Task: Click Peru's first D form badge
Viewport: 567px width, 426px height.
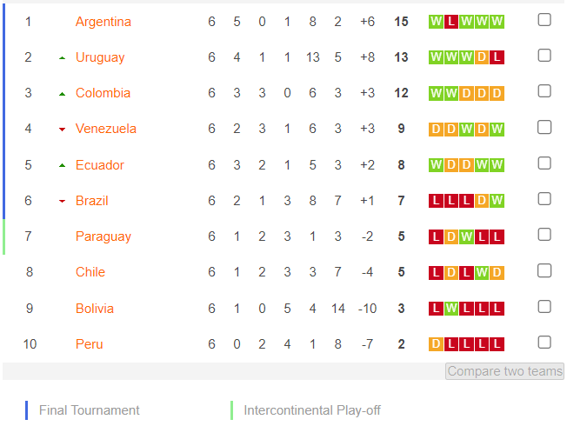Action: [x=436, y=344]
